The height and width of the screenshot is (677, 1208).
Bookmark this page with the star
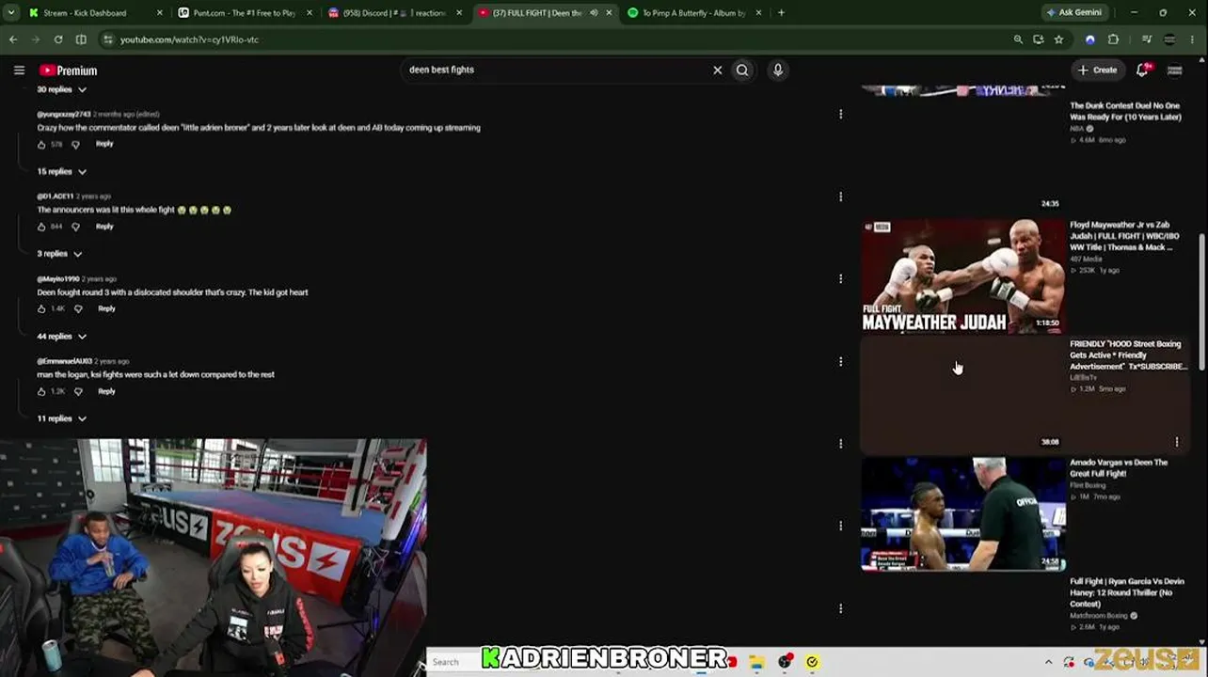pyautogui.click(x=1058, y=39)
